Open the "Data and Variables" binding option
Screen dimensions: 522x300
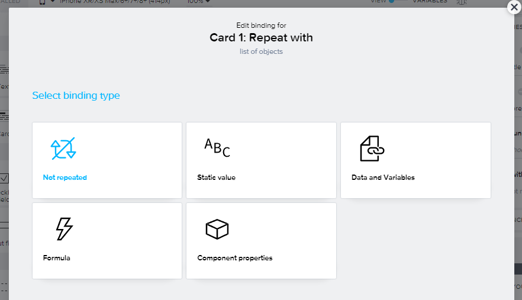383,178
